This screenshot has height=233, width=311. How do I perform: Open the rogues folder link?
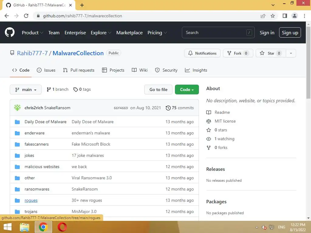click(31, 200)
